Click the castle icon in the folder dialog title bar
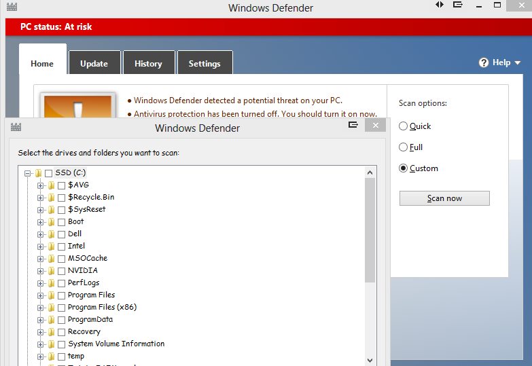This screenshot has height=366, width=532. tap(16, 127)
